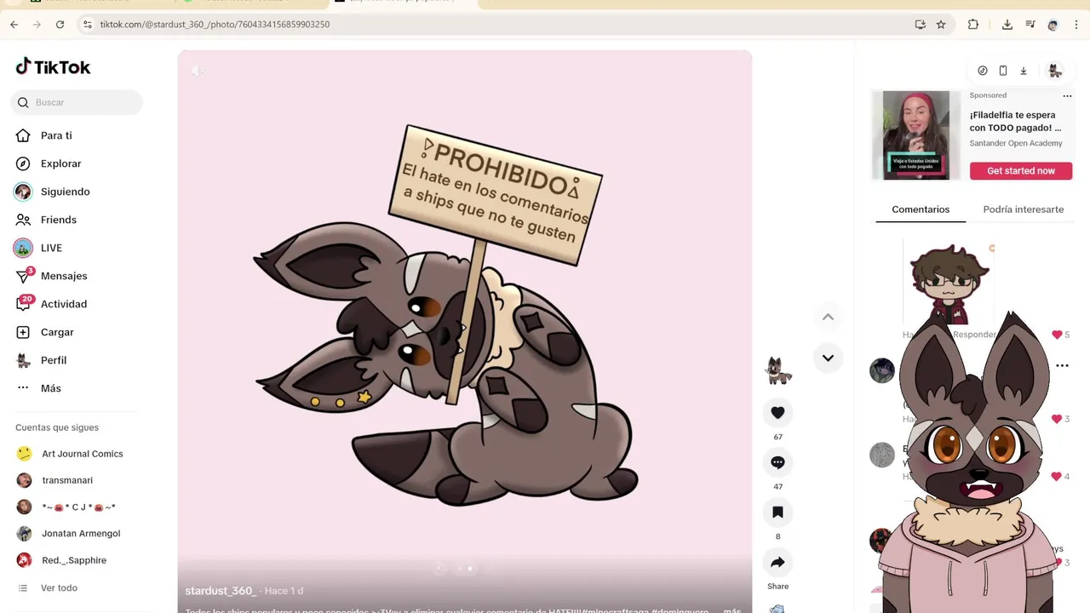Go to next post with down chevron

(828, 358)
